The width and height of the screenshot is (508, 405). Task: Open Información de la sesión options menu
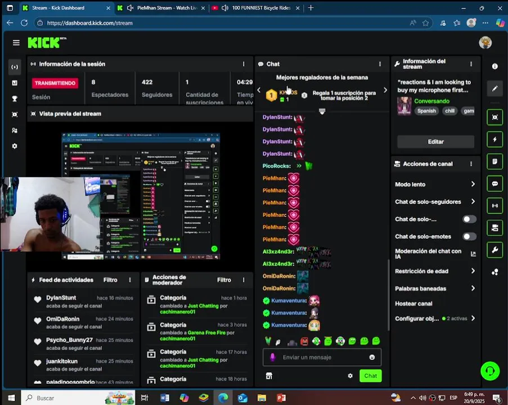(244, 64)
